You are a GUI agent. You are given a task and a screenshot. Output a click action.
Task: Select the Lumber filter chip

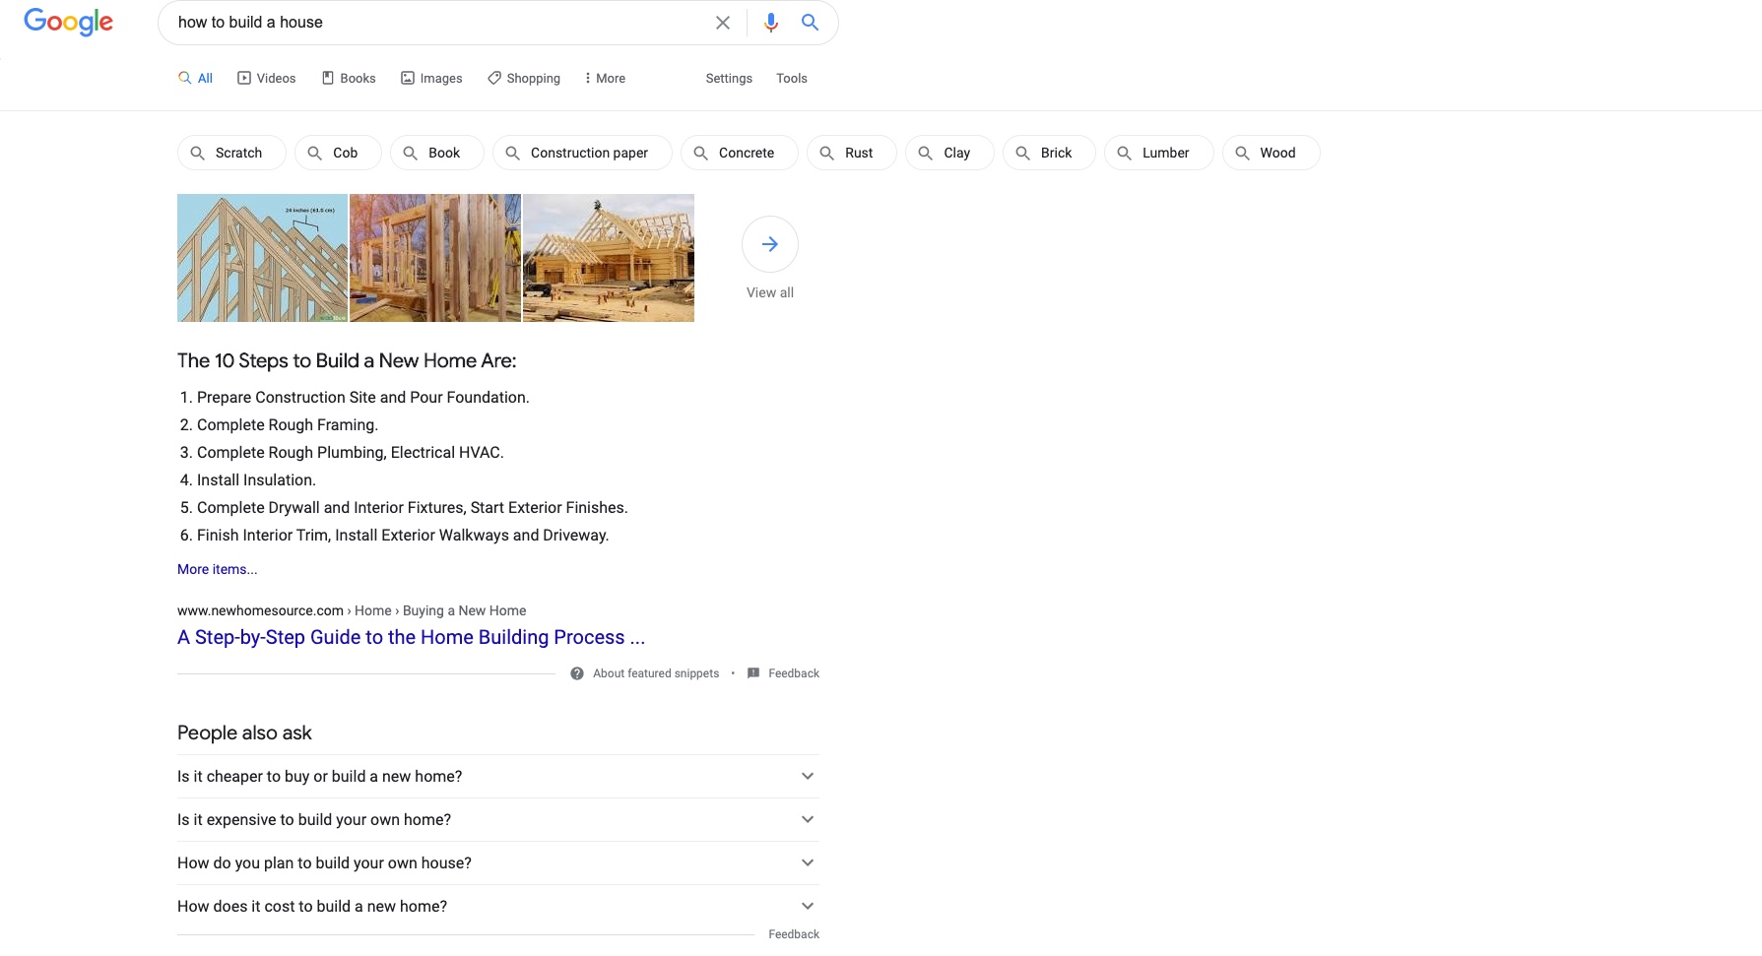point(1158,153)
